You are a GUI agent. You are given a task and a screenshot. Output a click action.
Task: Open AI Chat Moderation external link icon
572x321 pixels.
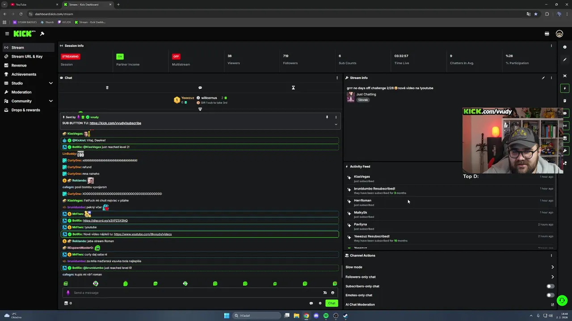(x=552, y=305)
